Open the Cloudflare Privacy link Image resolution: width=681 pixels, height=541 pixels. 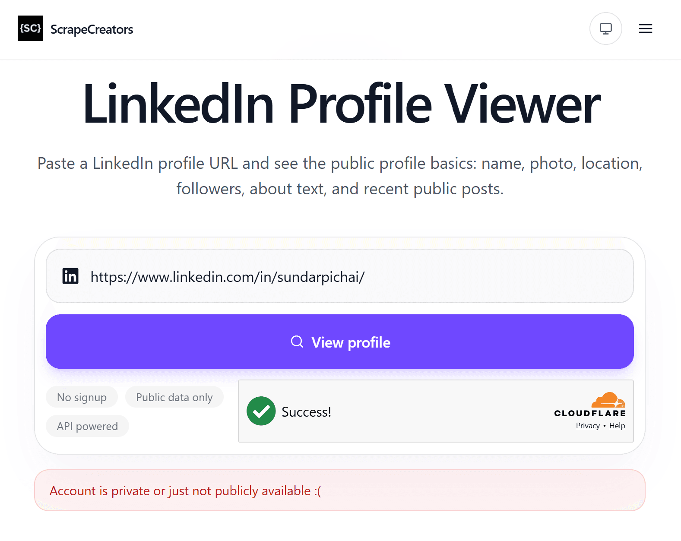[588, 426]
